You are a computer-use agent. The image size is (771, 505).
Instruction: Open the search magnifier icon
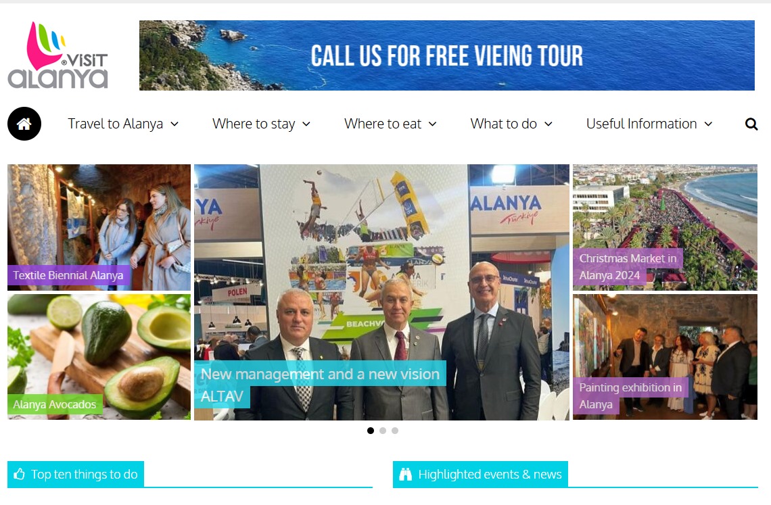pyautogui.click(x=751, y=124)
